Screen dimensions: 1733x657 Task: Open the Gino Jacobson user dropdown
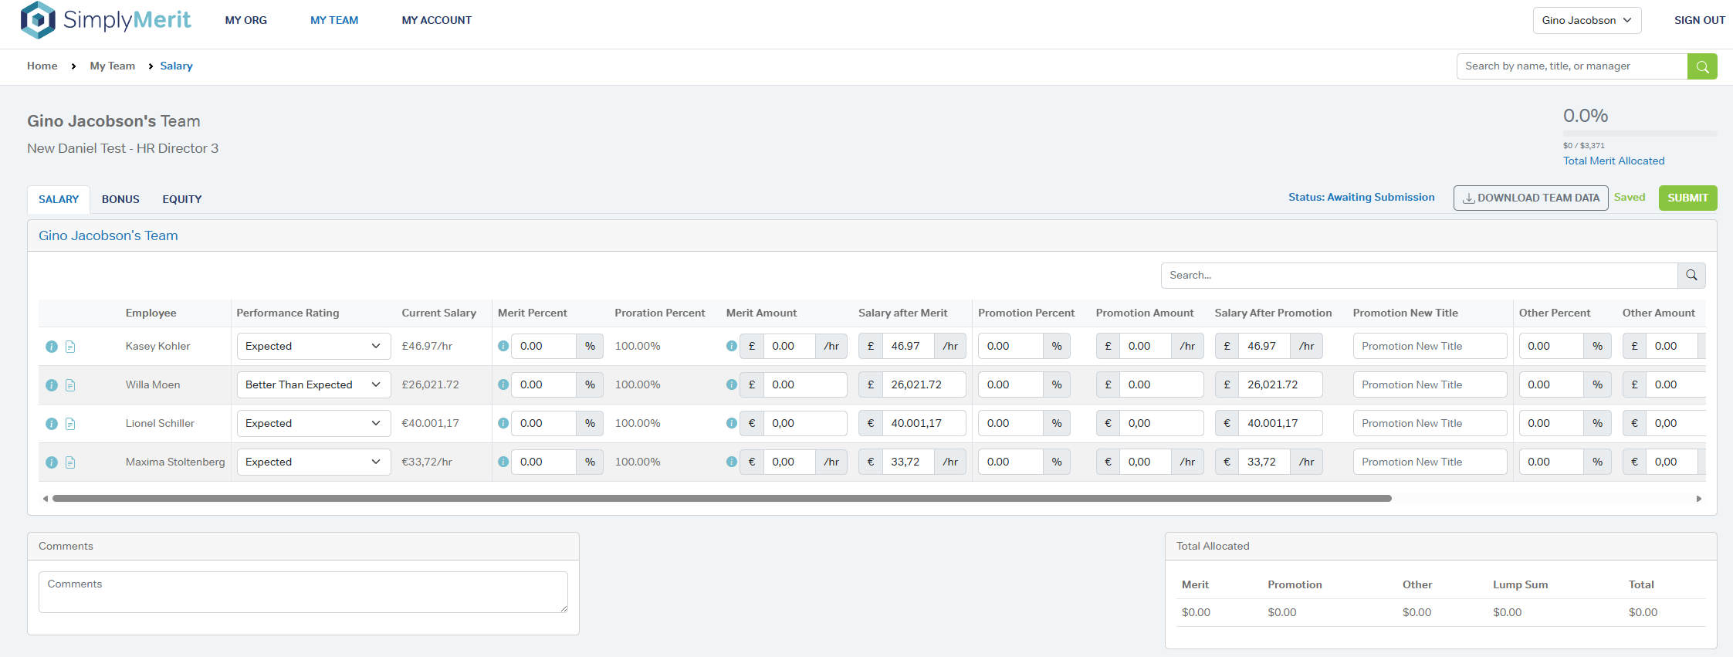tap(1586, 20)
